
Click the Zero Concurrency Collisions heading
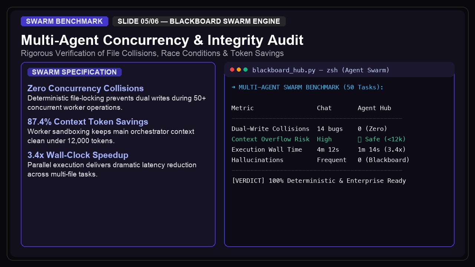coord(85,88)
